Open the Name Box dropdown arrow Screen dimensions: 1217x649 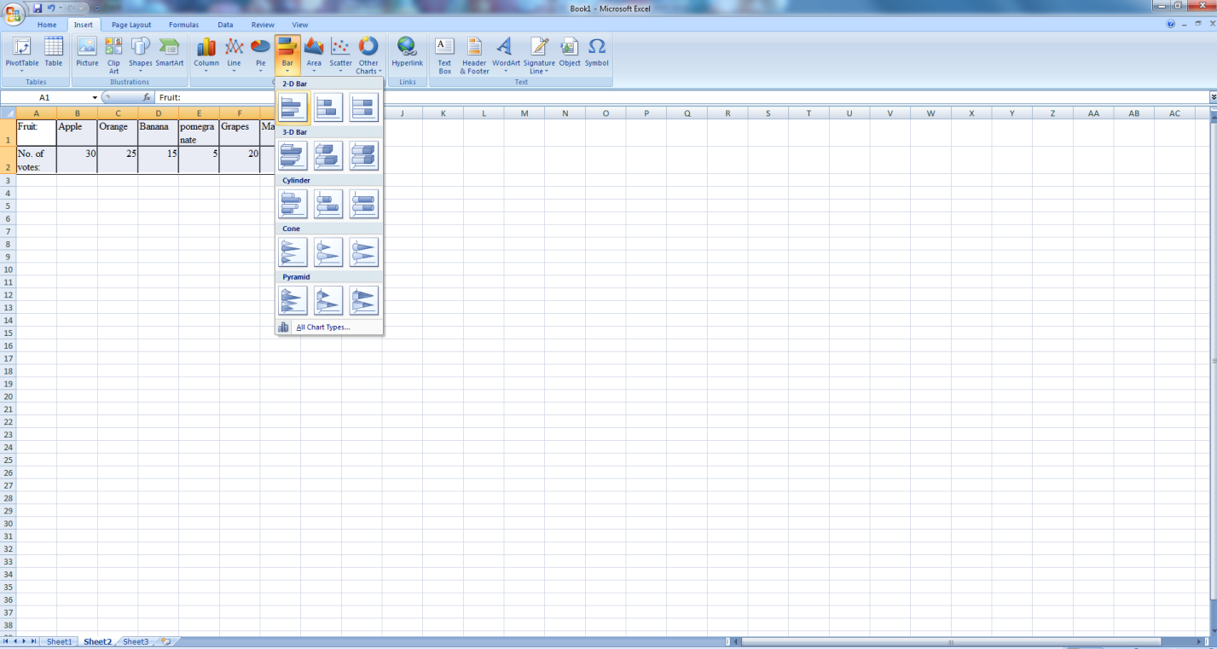[x=95, y=98]
